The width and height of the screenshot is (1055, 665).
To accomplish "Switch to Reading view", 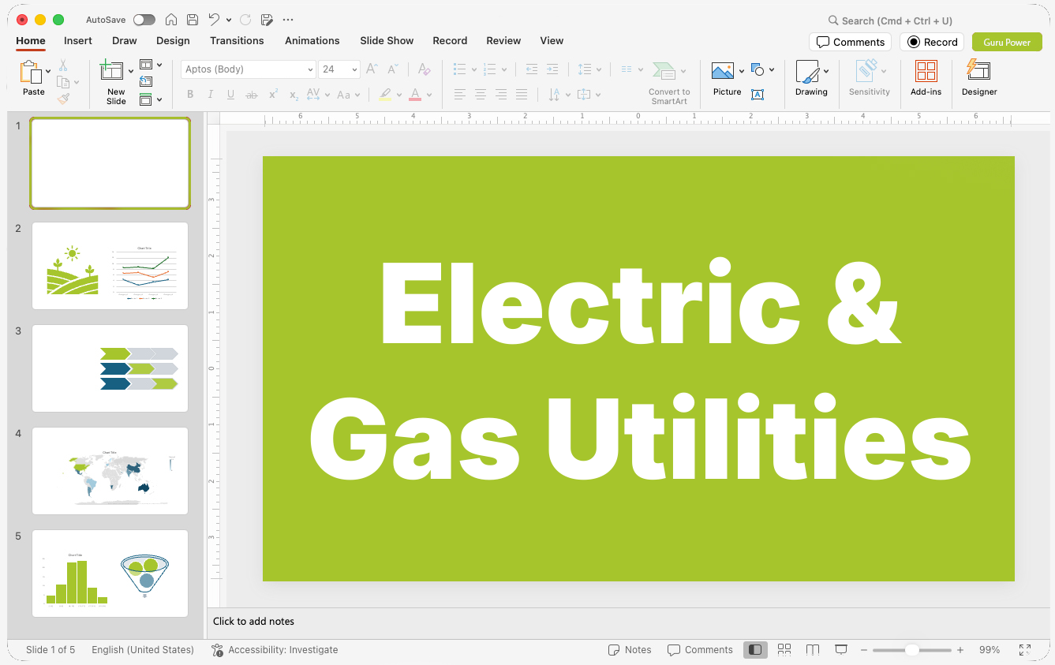I will [x=813, y=650].
